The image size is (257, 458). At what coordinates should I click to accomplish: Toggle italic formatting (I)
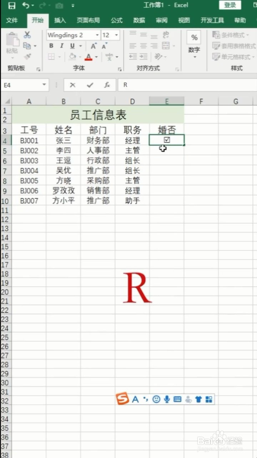[x=61, y=46]
